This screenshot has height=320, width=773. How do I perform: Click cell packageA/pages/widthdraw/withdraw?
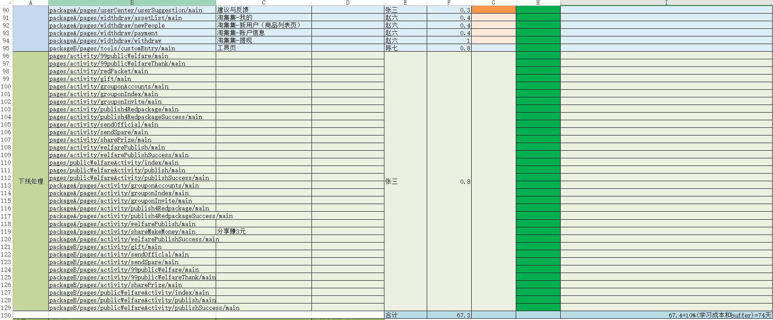(x=132, y=40)
